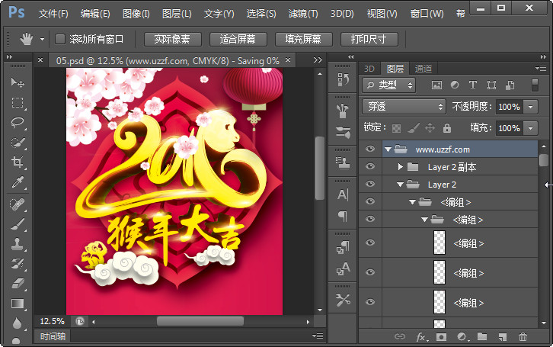
Task: Filter layers by smart objects icon
Action: (x=510, y=85)
